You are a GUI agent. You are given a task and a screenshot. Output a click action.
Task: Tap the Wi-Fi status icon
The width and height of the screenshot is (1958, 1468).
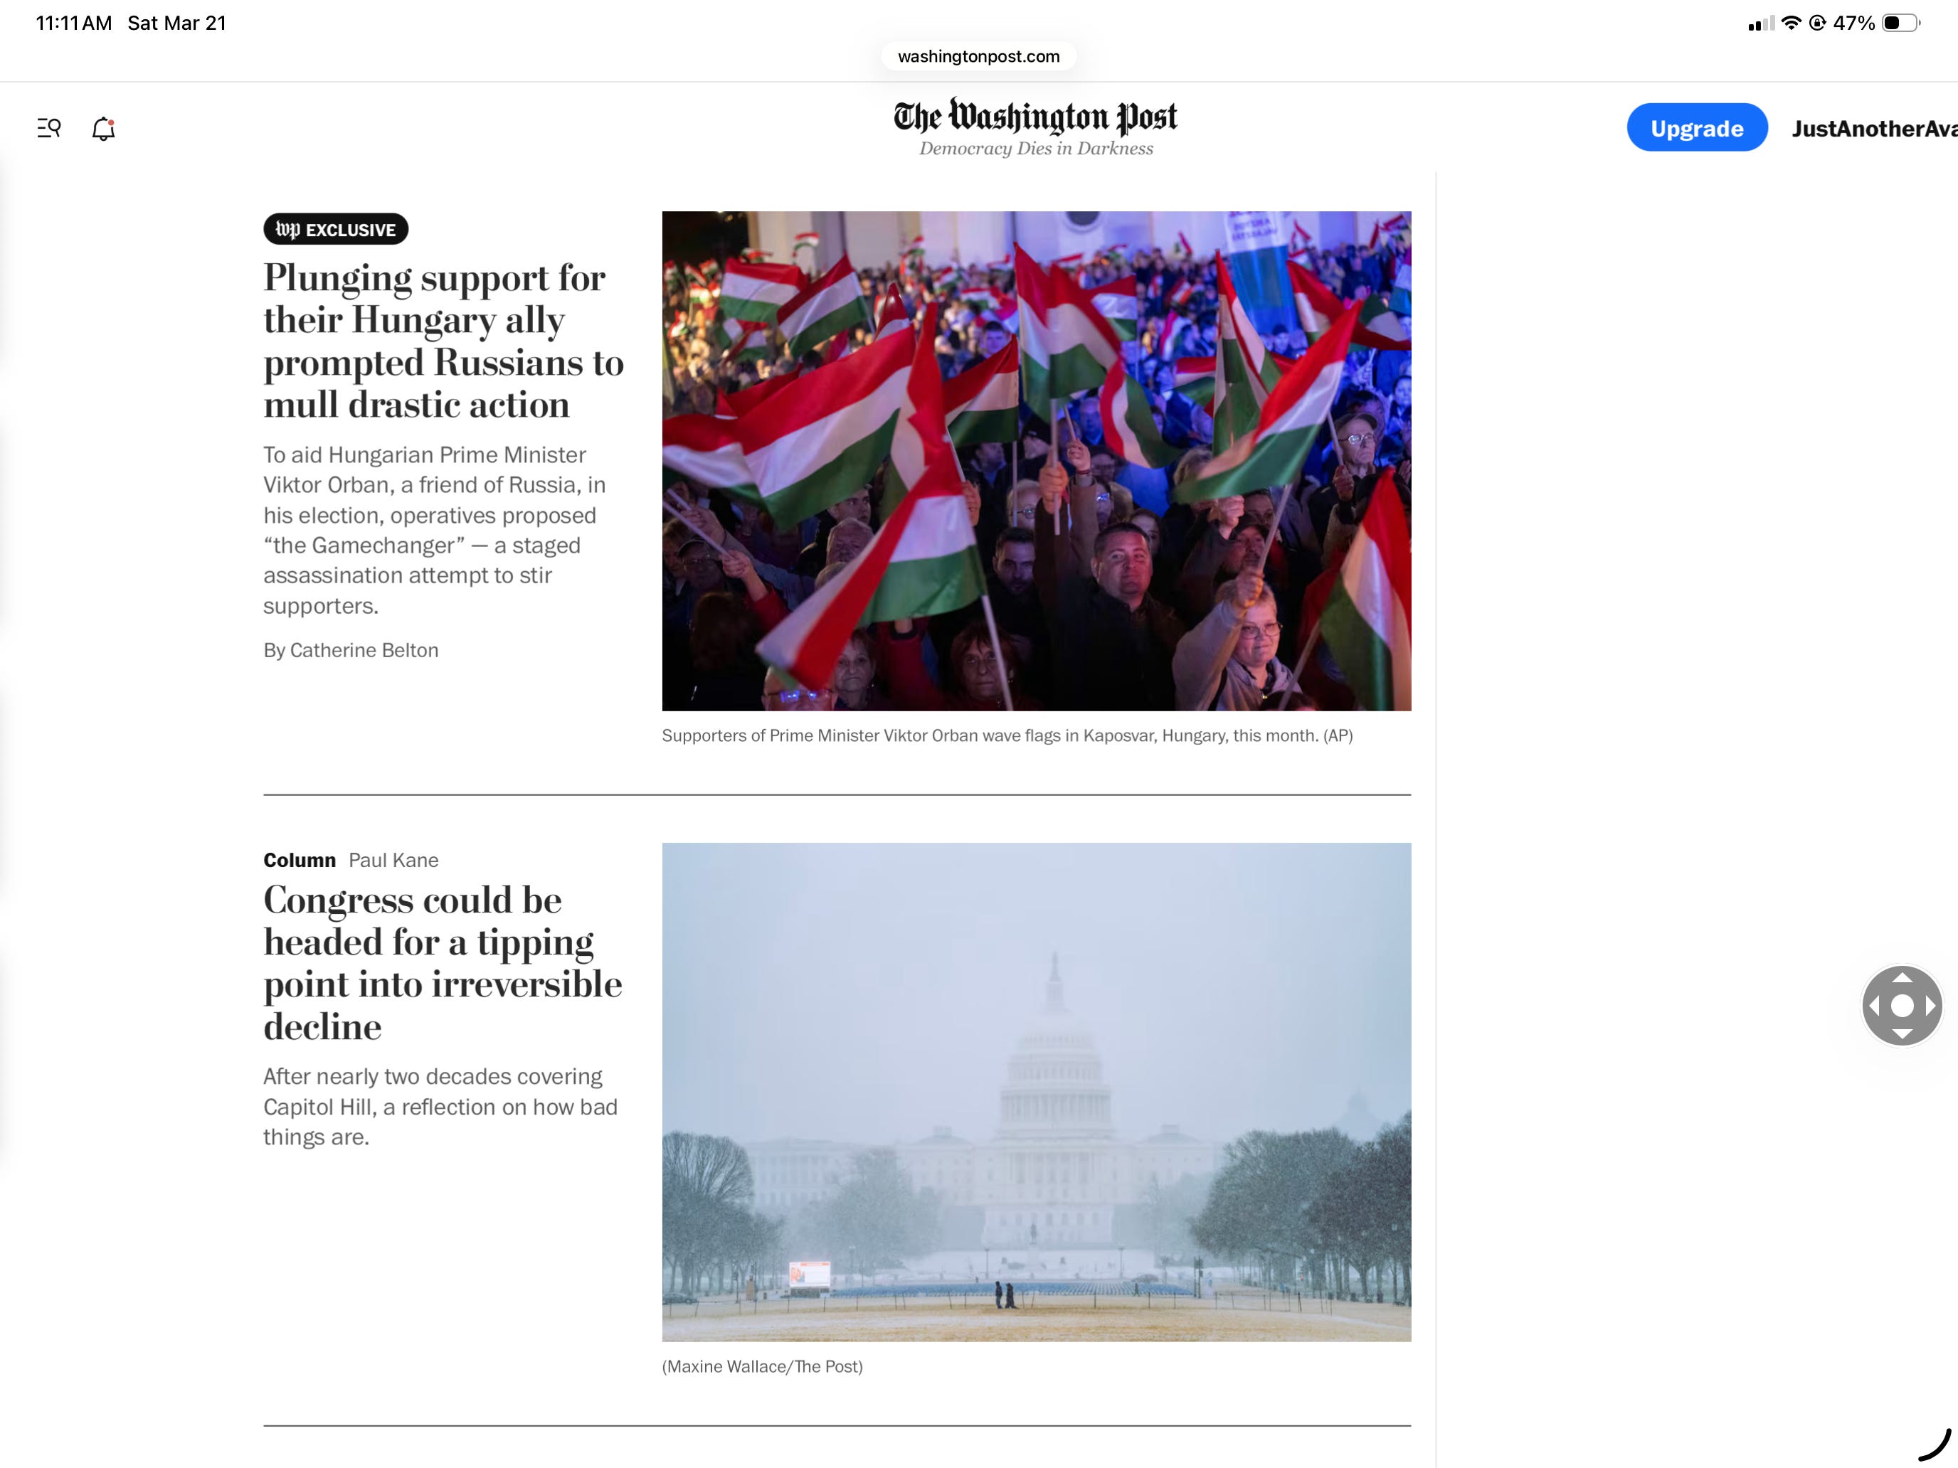1791,23
